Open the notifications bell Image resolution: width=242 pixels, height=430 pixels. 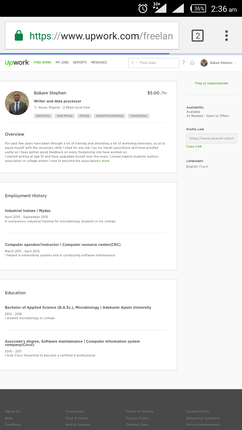pos(192,63)
